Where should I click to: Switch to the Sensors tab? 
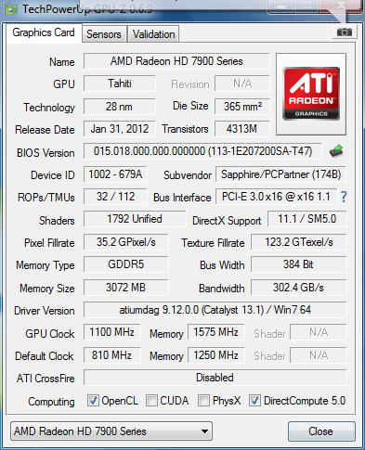pyautogui.click(x=104, y=34)
